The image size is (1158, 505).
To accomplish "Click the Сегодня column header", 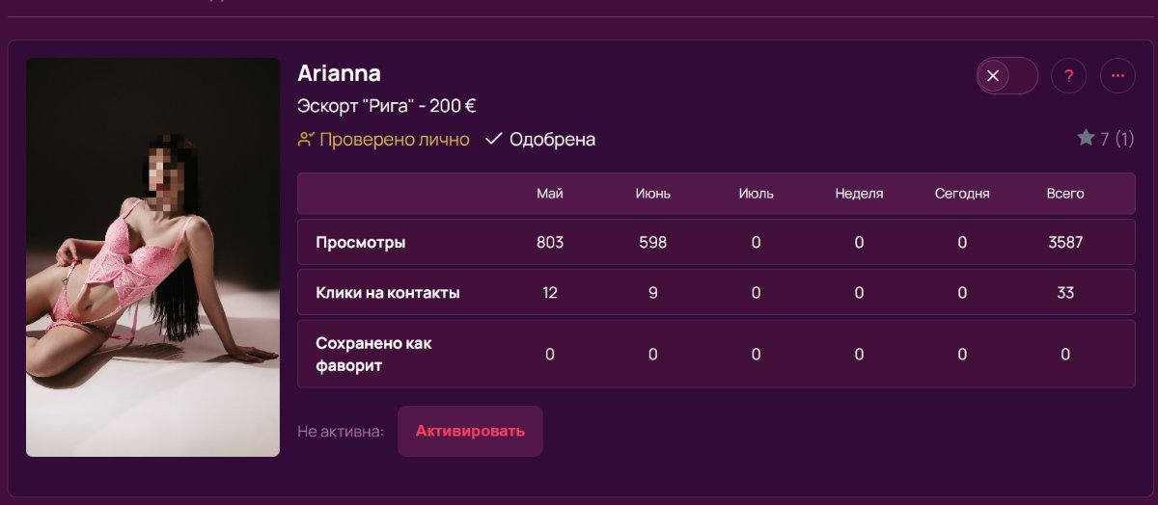I will (x=962, y=194).
